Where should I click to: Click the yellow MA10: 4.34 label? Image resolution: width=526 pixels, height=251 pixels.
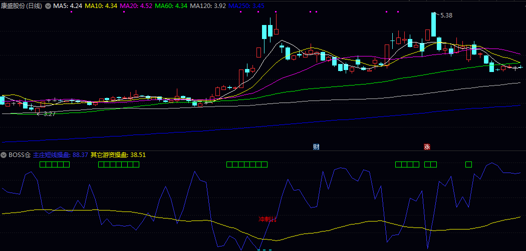tap(101, 6)
